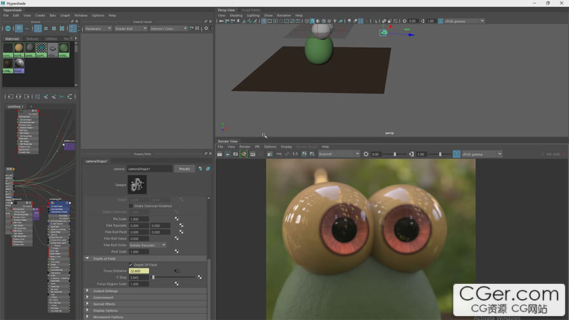Select the green material swatch in Browser
Screen dimensions: 569x320
click(x=64, y=48)
